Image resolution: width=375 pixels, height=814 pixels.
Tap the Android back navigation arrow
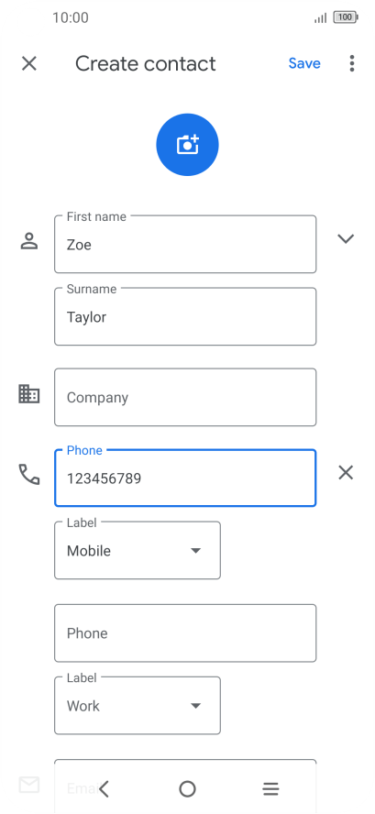point(104,788)
